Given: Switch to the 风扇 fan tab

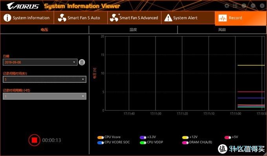Looking at the screenshot, I should pyautogui.click(x=222, y=30).
